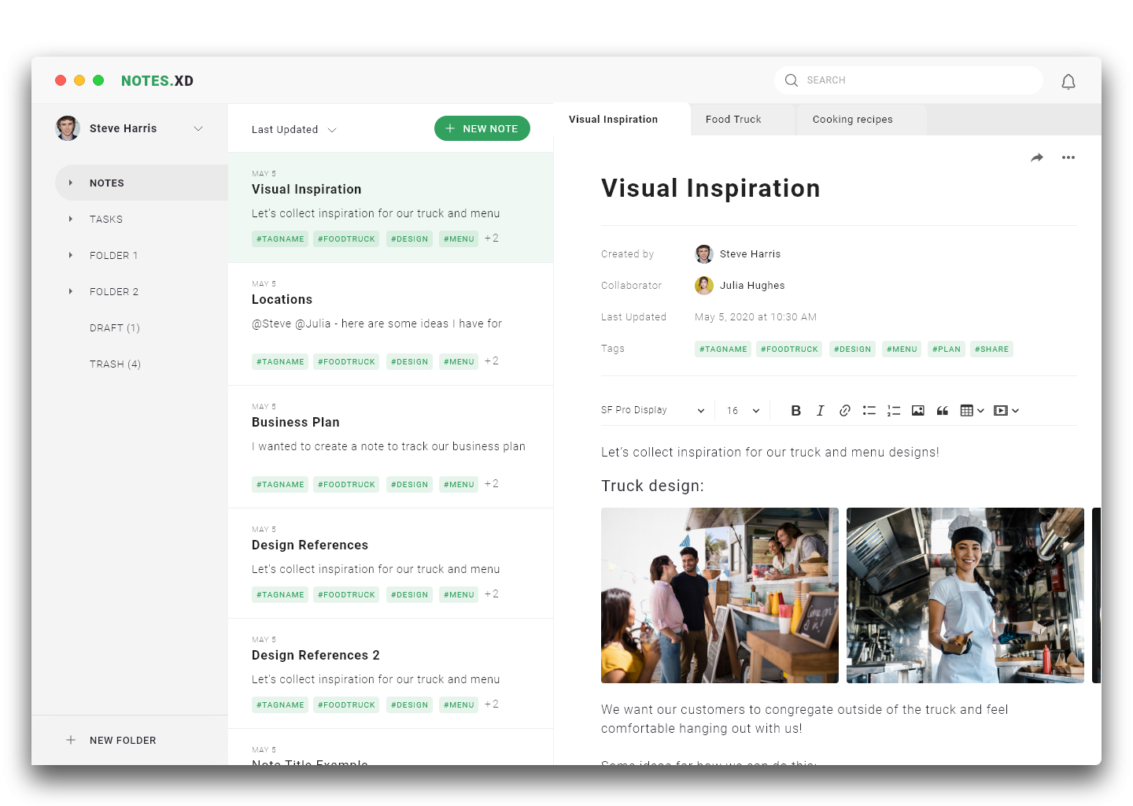Open the Locations note
Image resolution: width=1133 pixels, height=806 pixels.
[390, 324]
